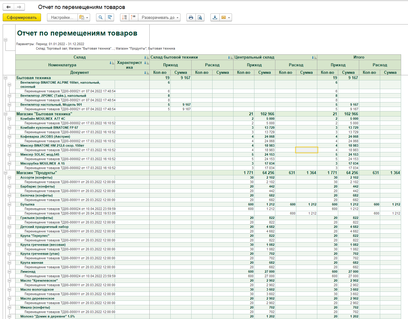Open the report variants folder menu

tap(84, 18)
